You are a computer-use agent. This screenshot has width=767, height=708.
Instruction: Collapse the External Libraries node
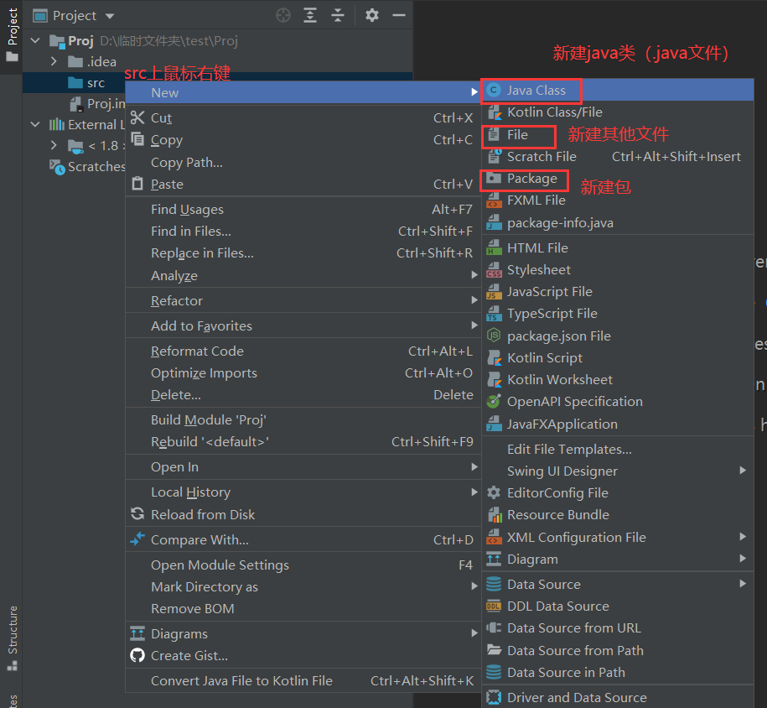click(x=35, y=124)
